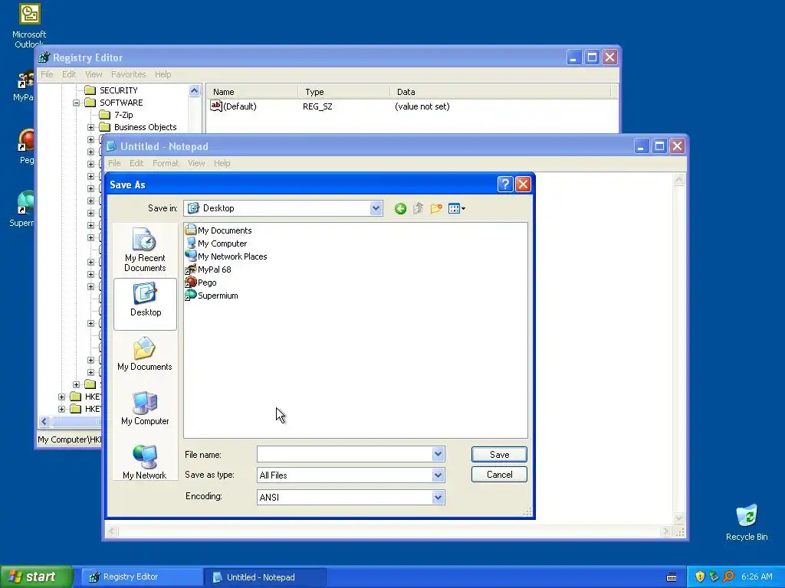Click the Recycle Bin desktop icon

click(x=747, y=522)
